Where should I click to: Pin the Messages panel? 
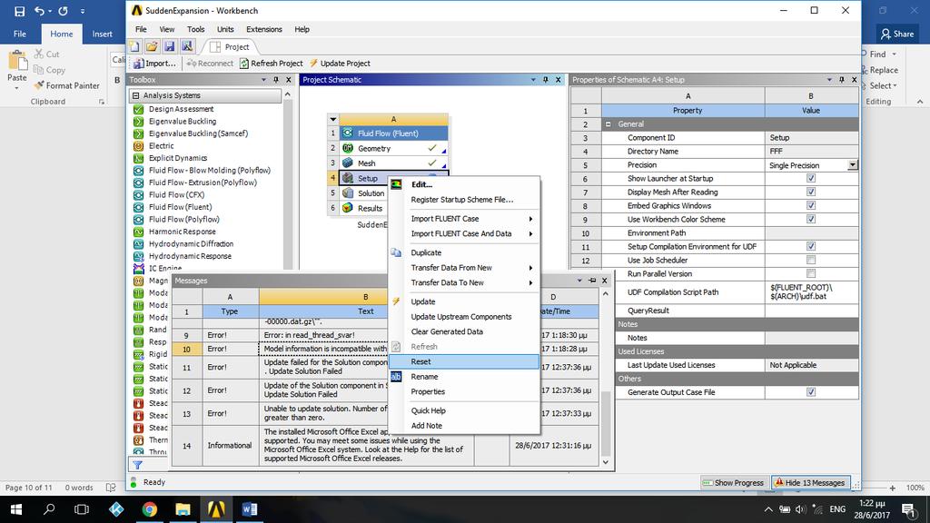592,281
